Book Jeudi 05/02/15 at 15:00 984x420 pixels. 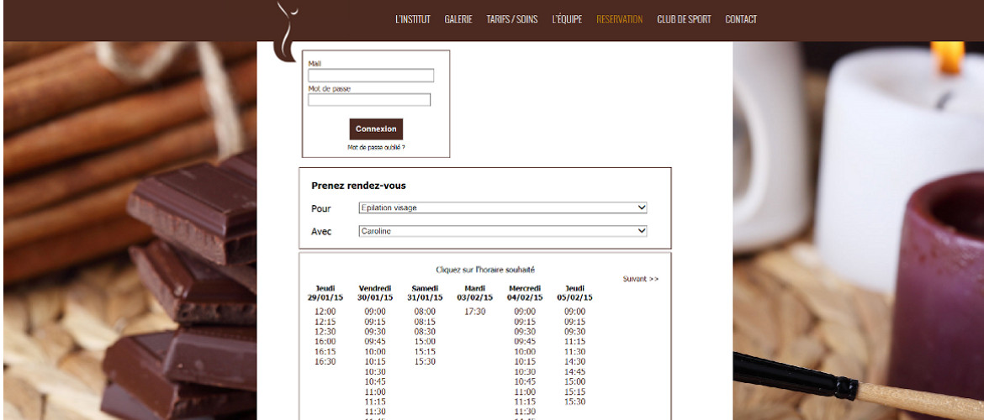click(x=574, y=381)
